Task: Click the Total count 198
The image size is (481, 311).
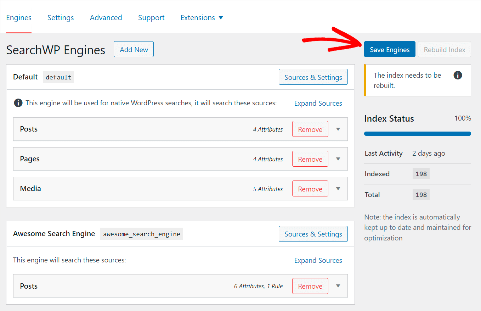Action: tap(421, 195)
